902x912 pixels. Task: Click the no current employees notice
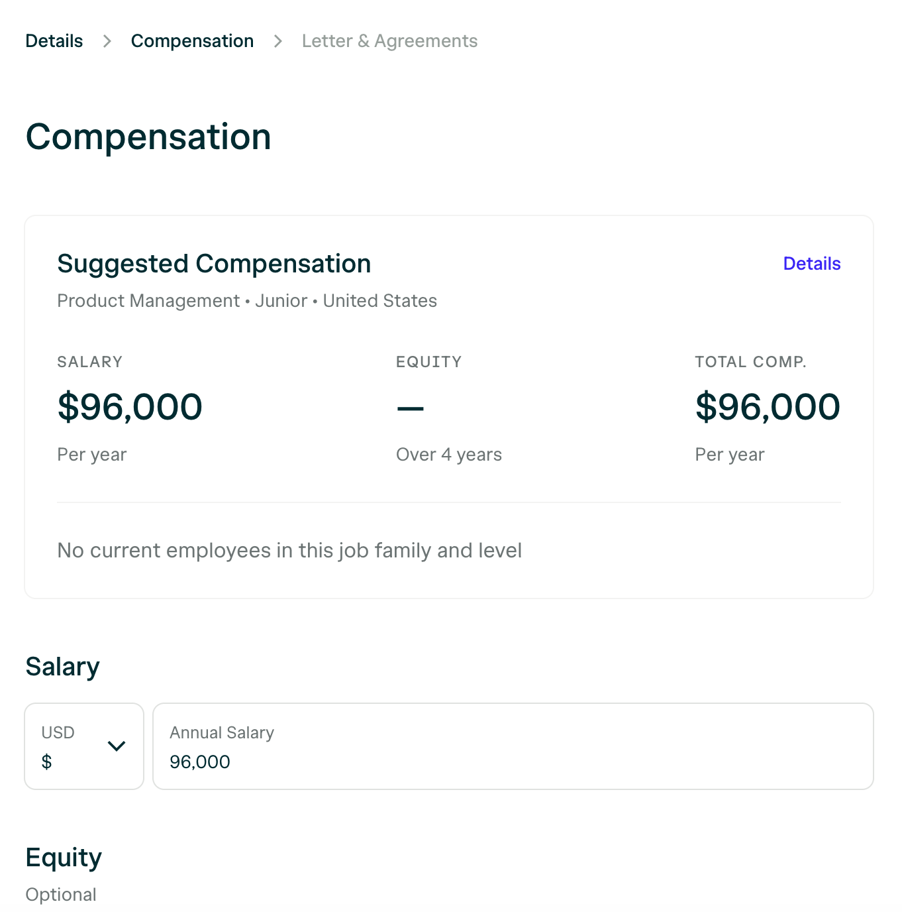coord(289,551)
